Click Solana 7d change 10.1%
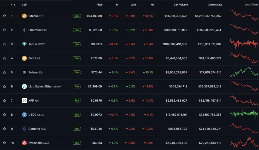This screenshot has width=259, height=150. [148, 72]
